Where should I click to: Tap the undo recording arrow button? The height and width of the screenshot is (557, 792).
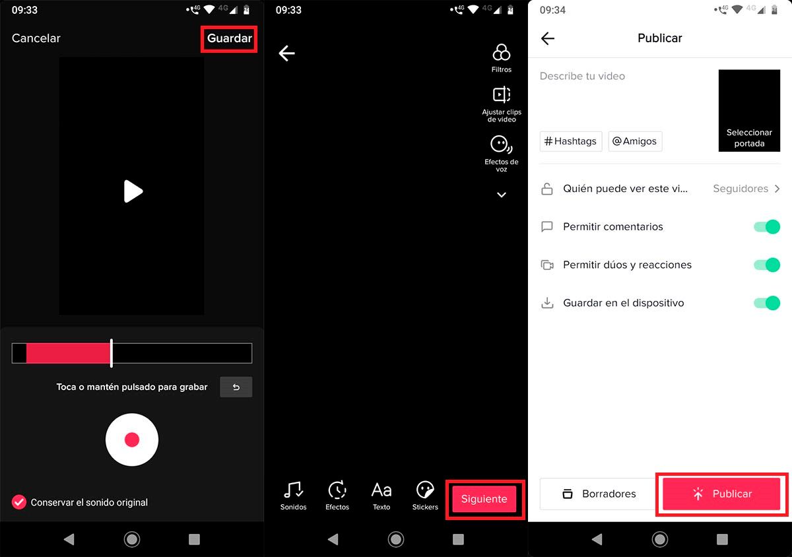236,387
